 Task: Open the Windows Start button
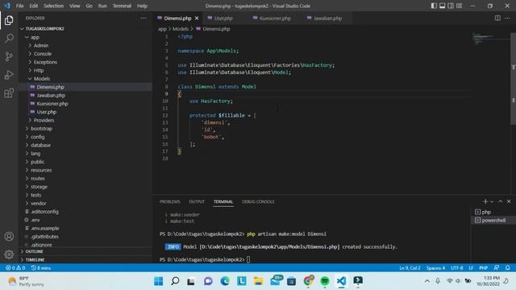(158, 281)
